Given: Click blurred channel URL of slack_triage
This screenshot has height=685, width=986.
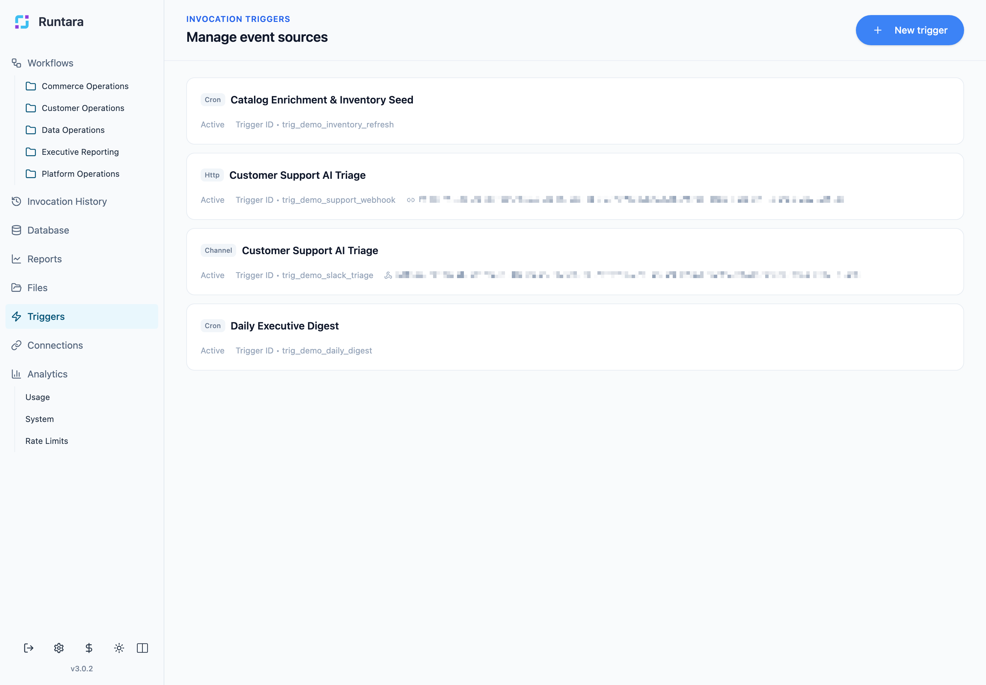Looking at the screenshot, I should pos(628,275).
